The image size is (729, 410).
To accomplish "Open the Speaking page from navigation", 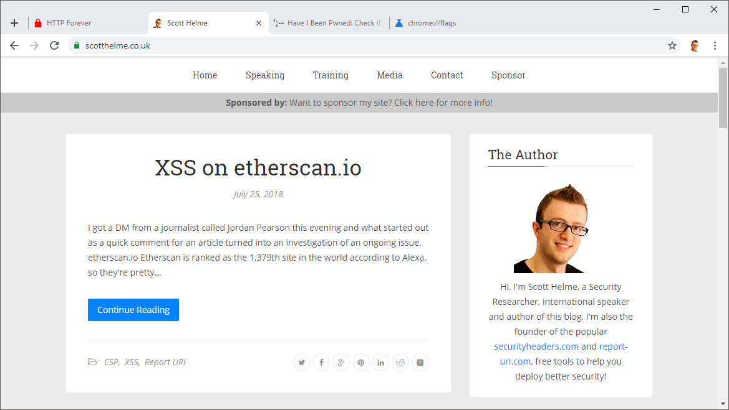I will 264,75.
